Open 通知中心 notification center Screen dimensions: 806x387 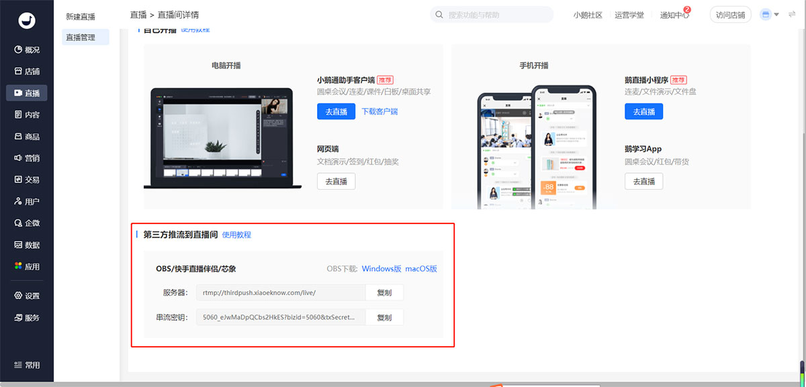coord(674,15)
